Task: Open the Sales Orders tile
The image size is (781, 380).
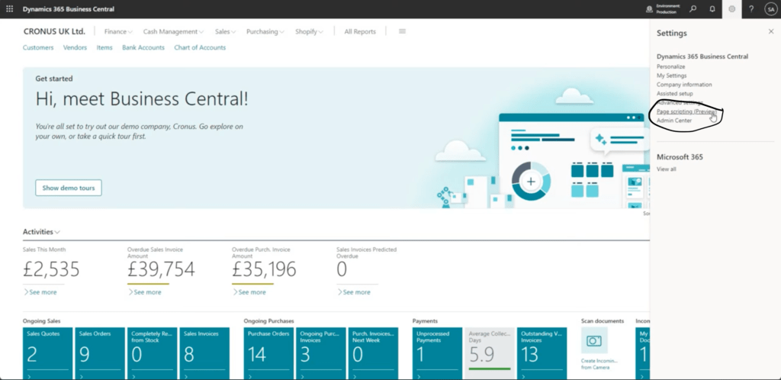Action: point(100,353)
